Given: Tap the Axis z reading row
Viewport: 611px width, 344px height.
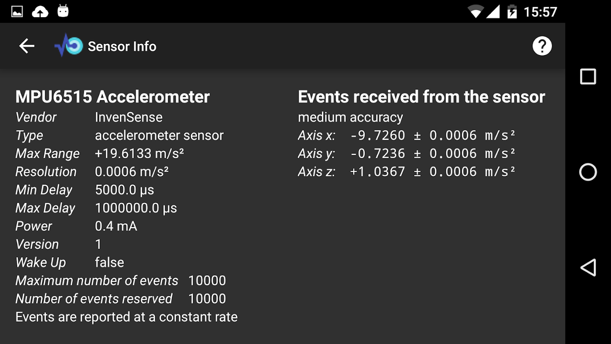Looking at the screenshot, I should click(406, 172).
